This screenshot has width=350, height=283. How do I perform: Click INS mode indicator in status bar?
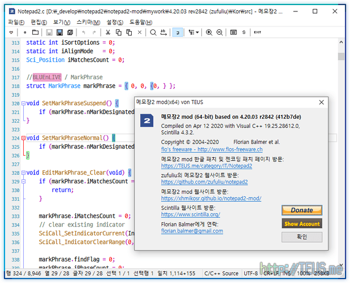(287, 273)
